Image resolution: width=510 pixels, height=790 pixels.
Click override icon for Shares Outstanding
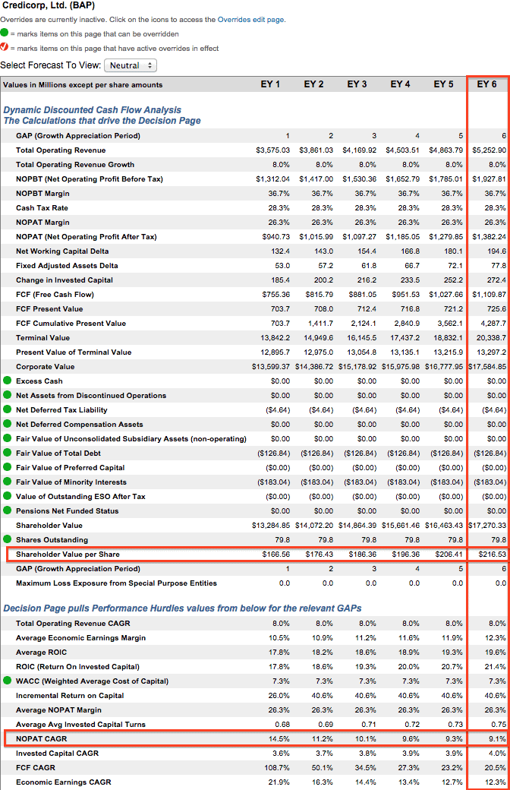tap(7, 539)
